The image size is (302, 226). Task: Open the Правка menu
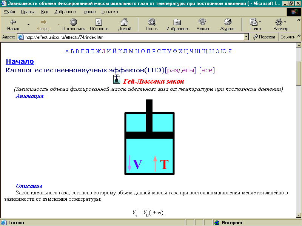tap(28, 12)
